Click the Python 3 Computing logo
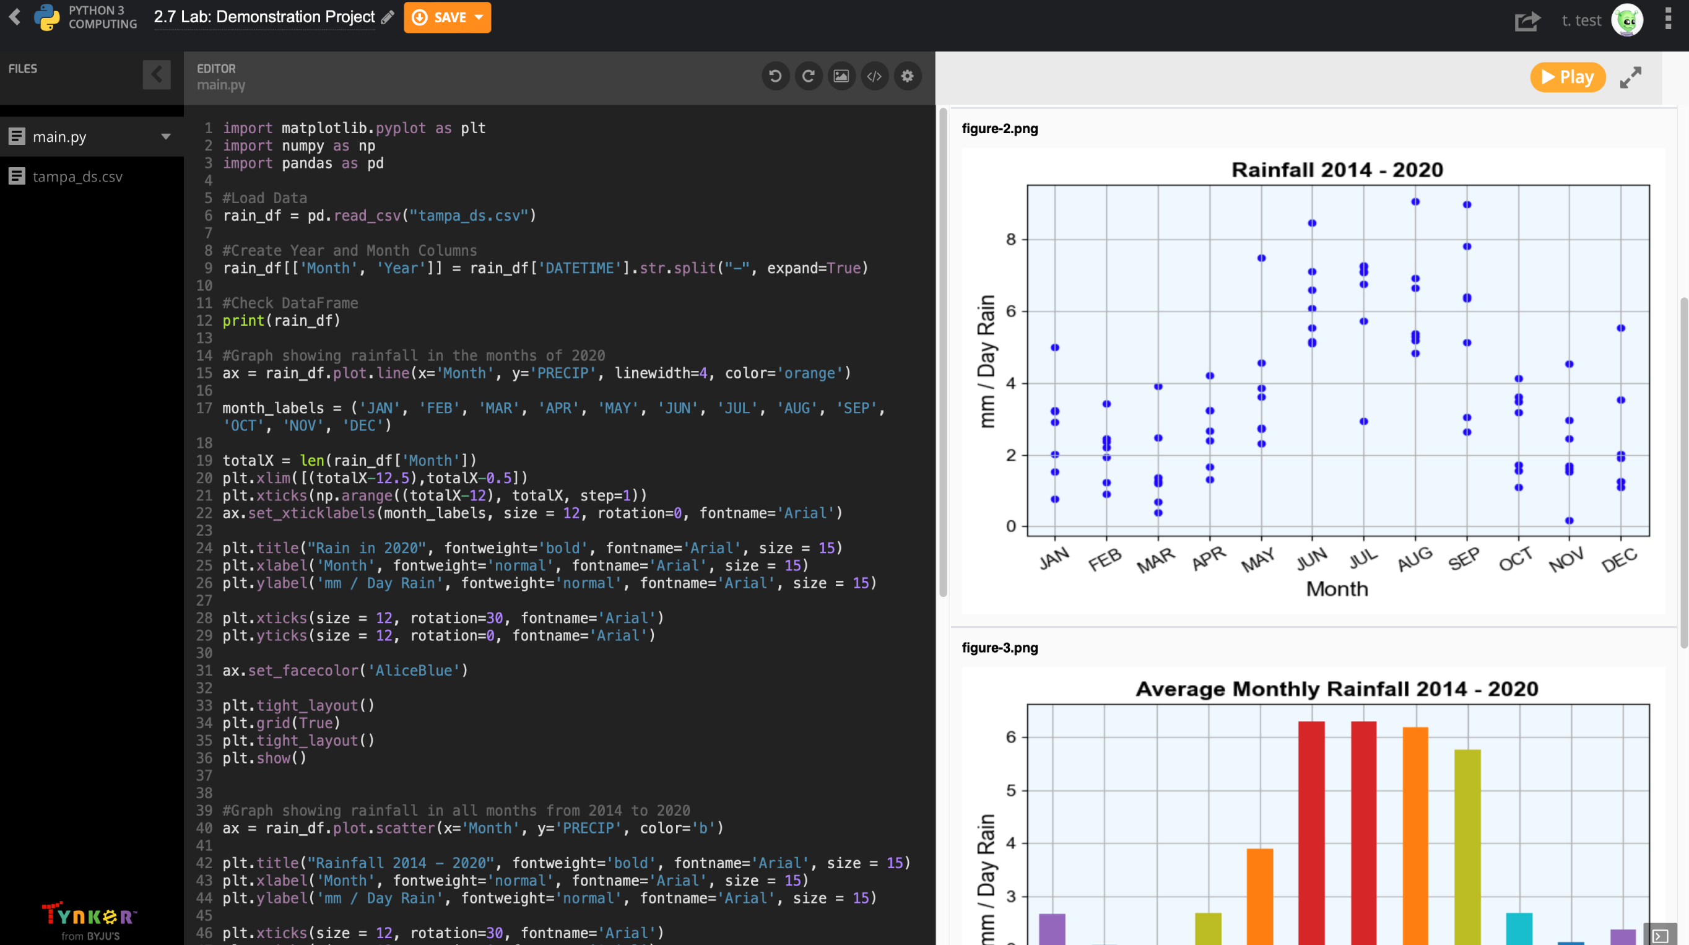The height and width of the screenshot is (945, 1689). click(46, 17)
